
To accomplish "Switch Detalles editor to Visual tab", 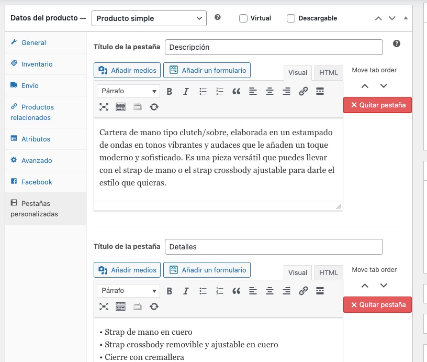I will 298,272.
